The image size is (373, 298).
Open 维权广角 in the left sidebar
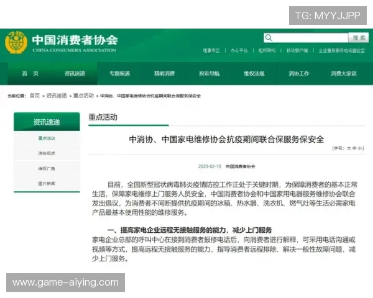[47, 168]
